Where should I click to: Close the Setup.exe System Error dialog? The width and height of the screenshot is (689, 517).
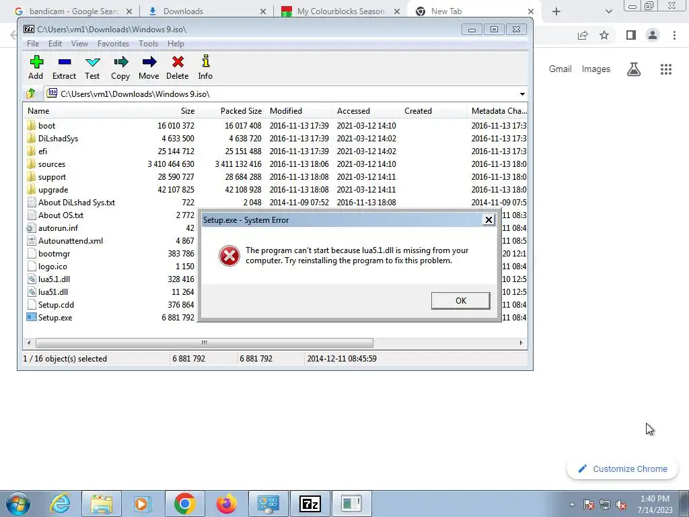click(488, 220)
